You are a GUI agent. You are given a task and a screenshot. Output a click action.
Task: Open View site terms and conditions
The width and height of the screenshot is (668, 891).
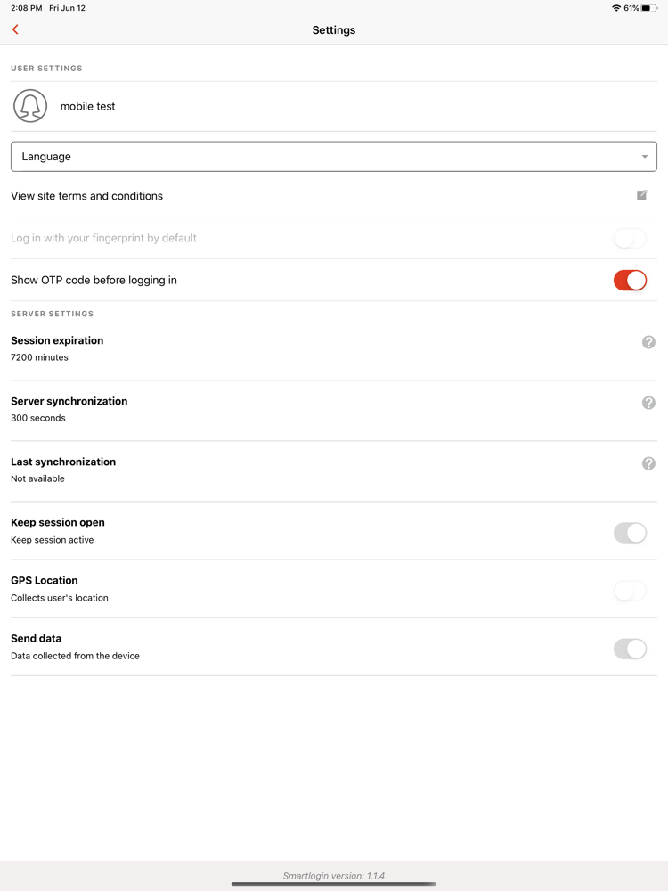(x=334, y=195)
